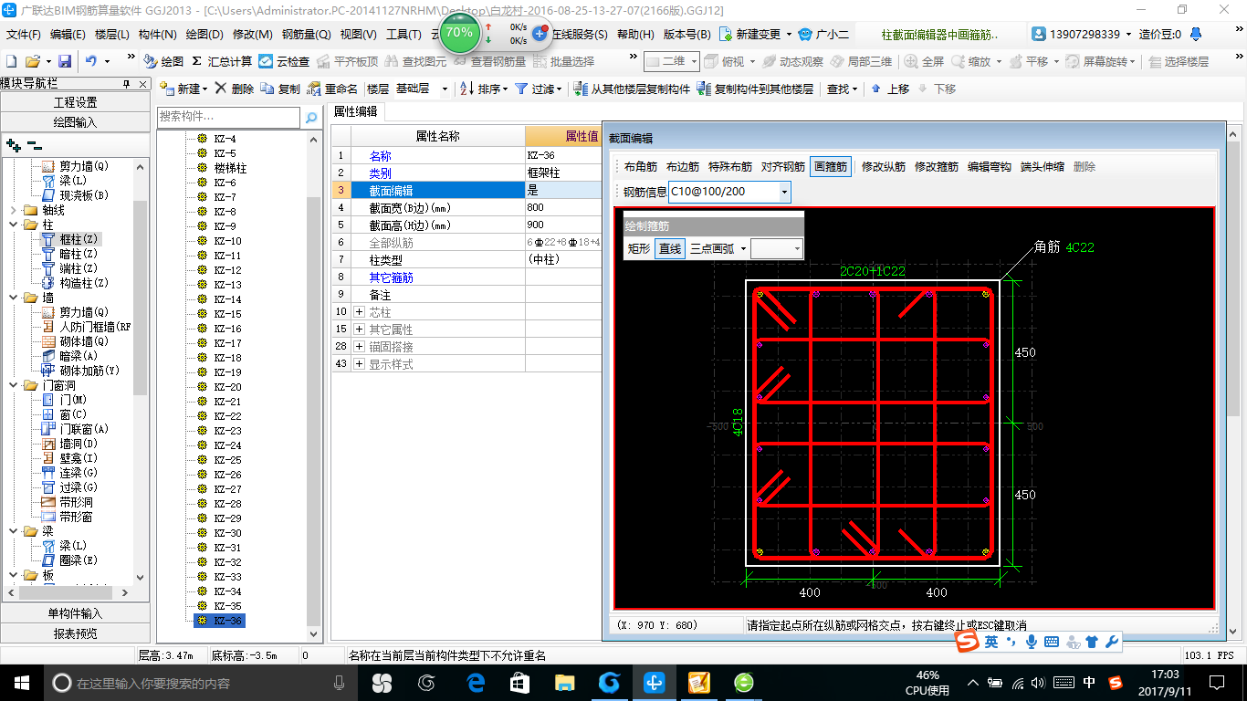Expand the 轴线 tree group
1247x701 pixels.
[13, 210]
